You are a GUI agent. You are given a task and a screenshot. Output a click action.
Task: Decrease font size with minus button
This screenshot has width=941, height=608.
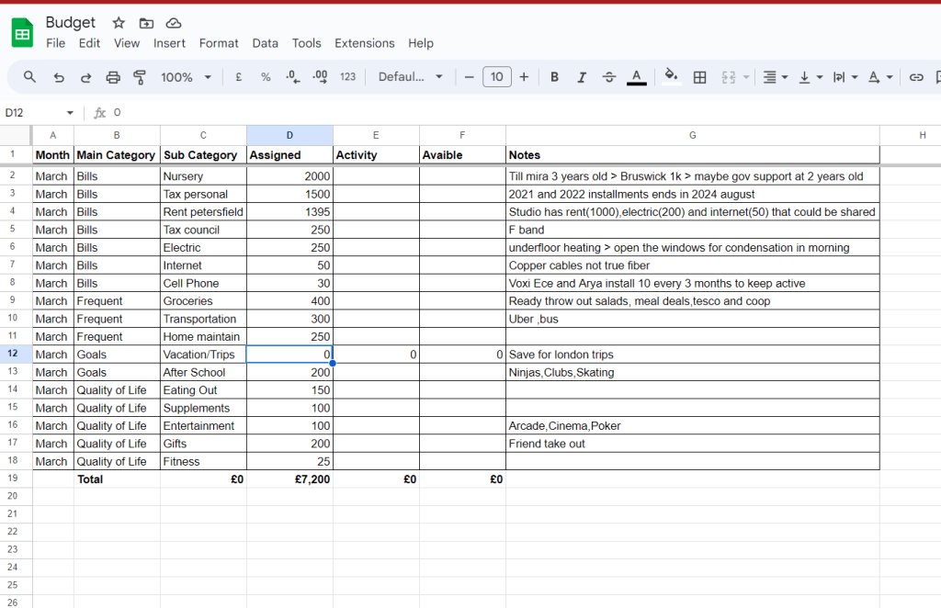(470, 77)
